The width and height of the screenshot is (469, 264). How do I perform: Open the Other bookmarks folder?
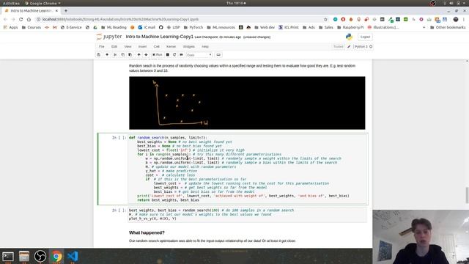click(448, 27)
